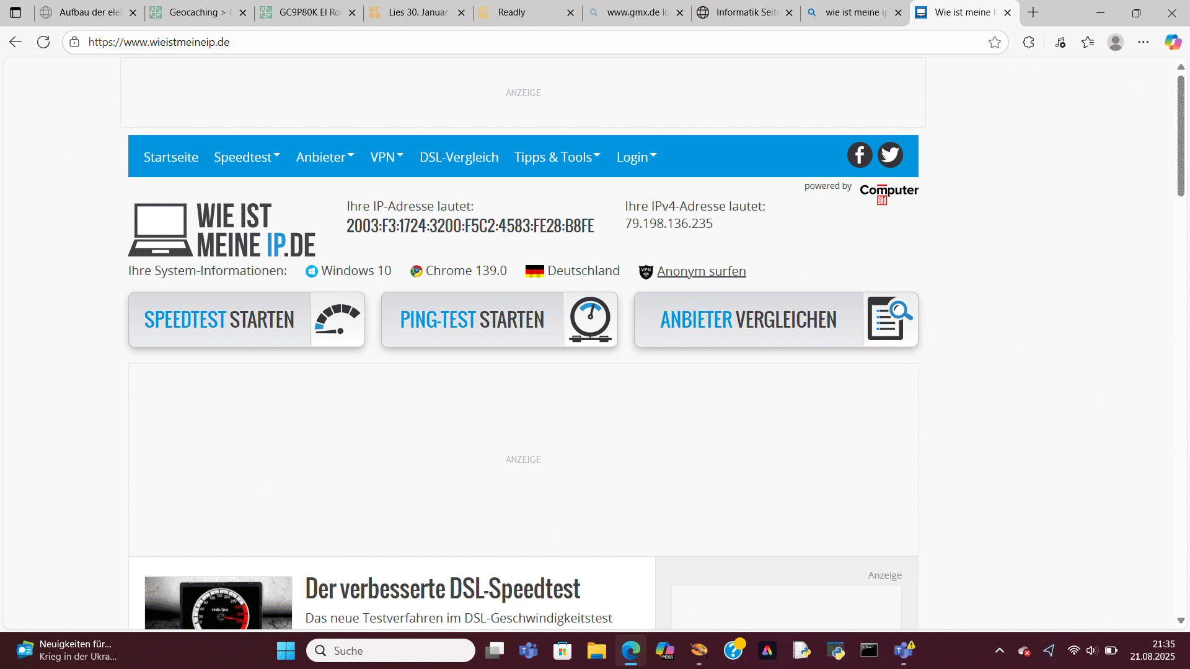Open the Facebook icon in navigation bar
1190x669 pixels.
click(x=859, y=155)
